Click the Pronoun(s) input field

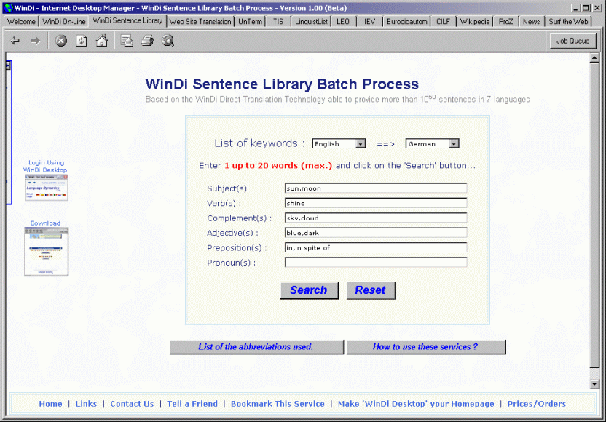[x=376, y=262]
